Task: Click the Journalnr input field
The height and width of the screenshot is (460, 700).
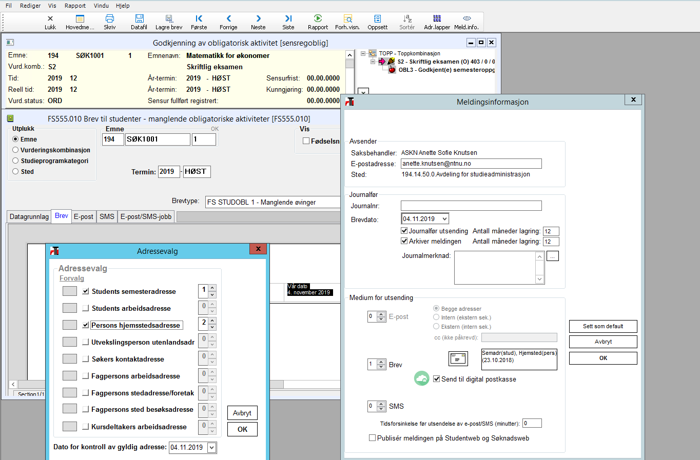Action: click(471, 206)
